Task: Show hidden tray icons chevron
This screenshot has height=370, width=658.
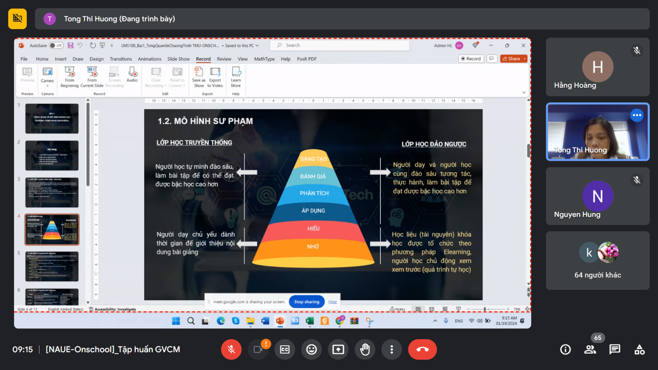Action: click(435, 321)
